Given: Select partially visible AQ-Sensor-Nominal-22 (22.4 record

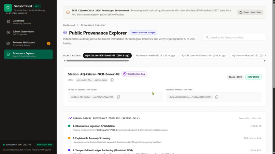Looking at the screenshot, I should [249, 55].
